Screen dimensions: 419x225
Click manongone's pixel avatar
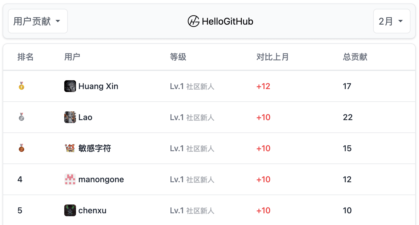click(x=70, y=179)
